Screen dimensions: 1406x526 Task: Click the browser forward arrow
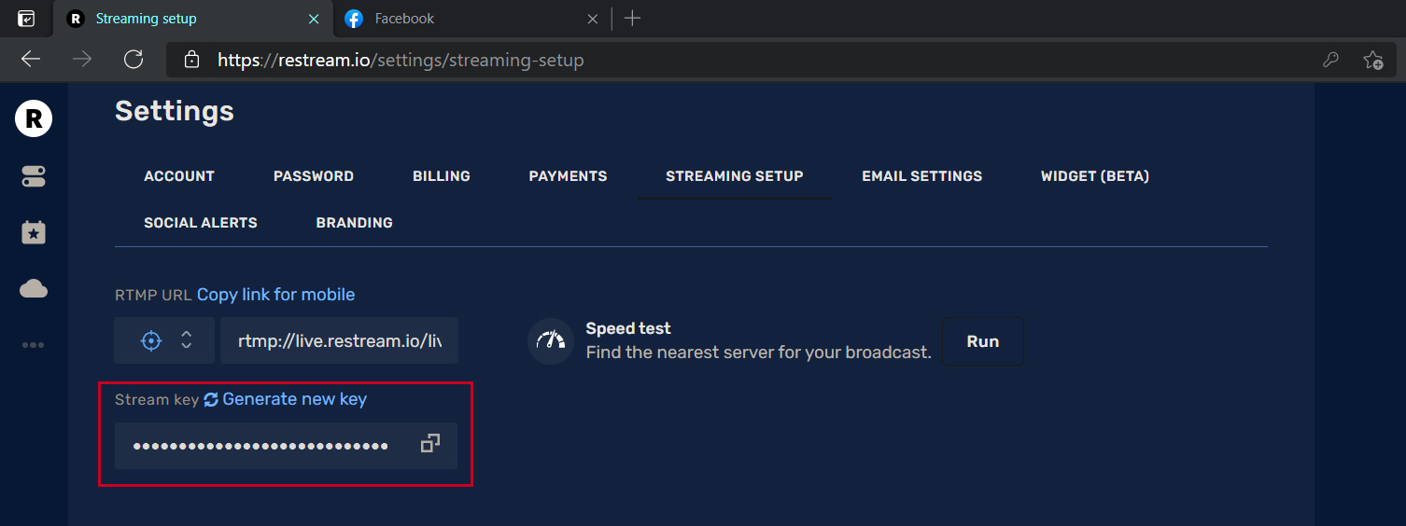(x=82, y=60)
